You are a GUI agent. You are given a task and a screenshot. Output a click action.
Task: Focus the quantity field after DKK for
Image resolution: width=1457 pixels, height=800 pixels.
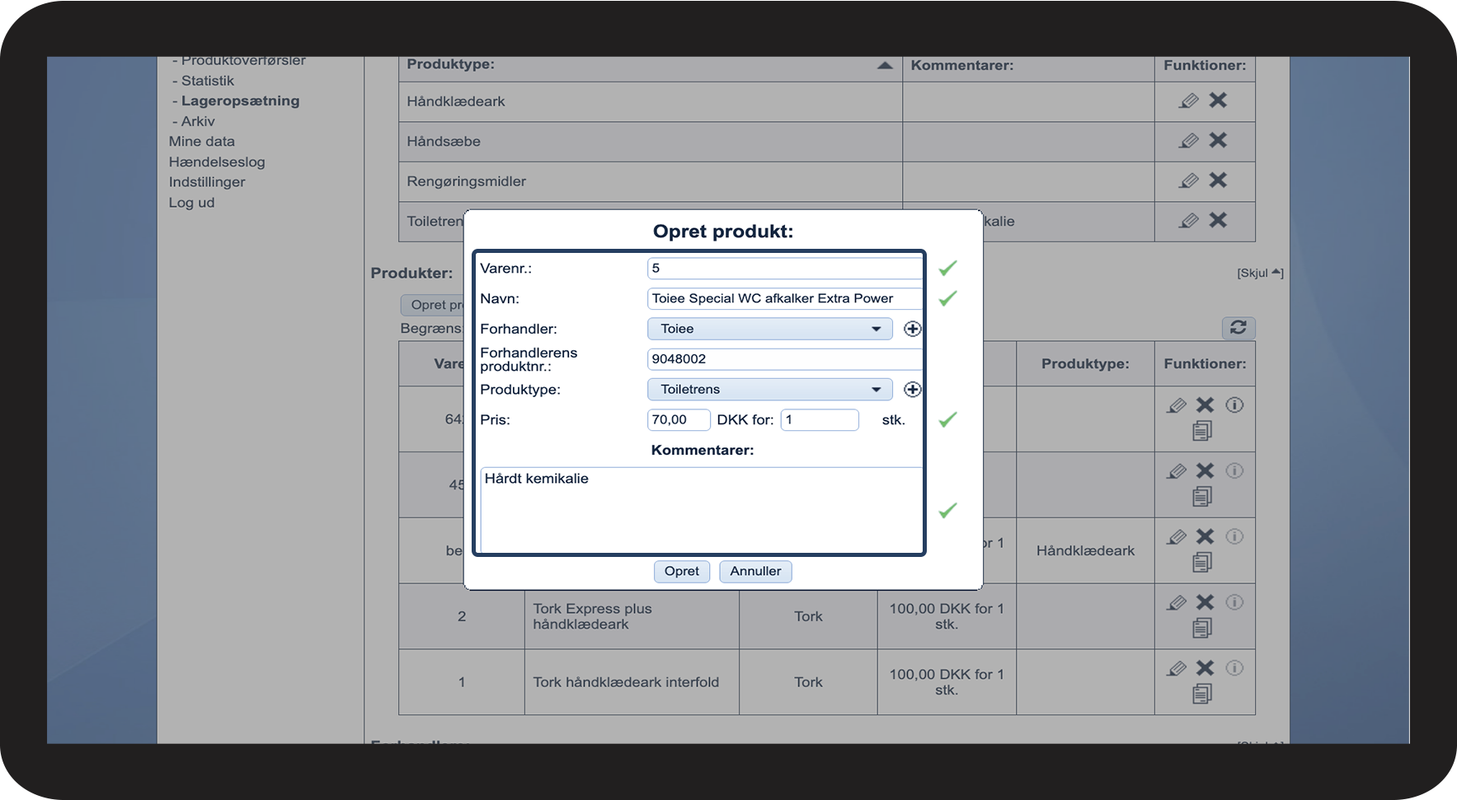(x=820, y=419)
